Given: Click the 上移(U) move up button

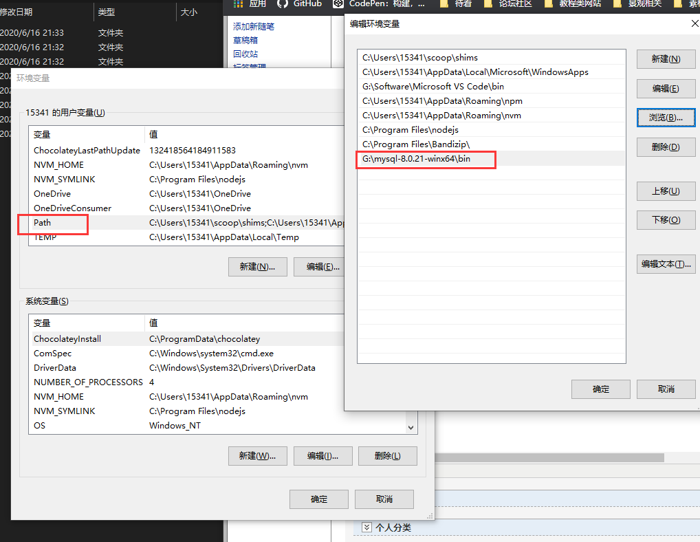Looking at the screenshot, I should (x=666, y=191).
